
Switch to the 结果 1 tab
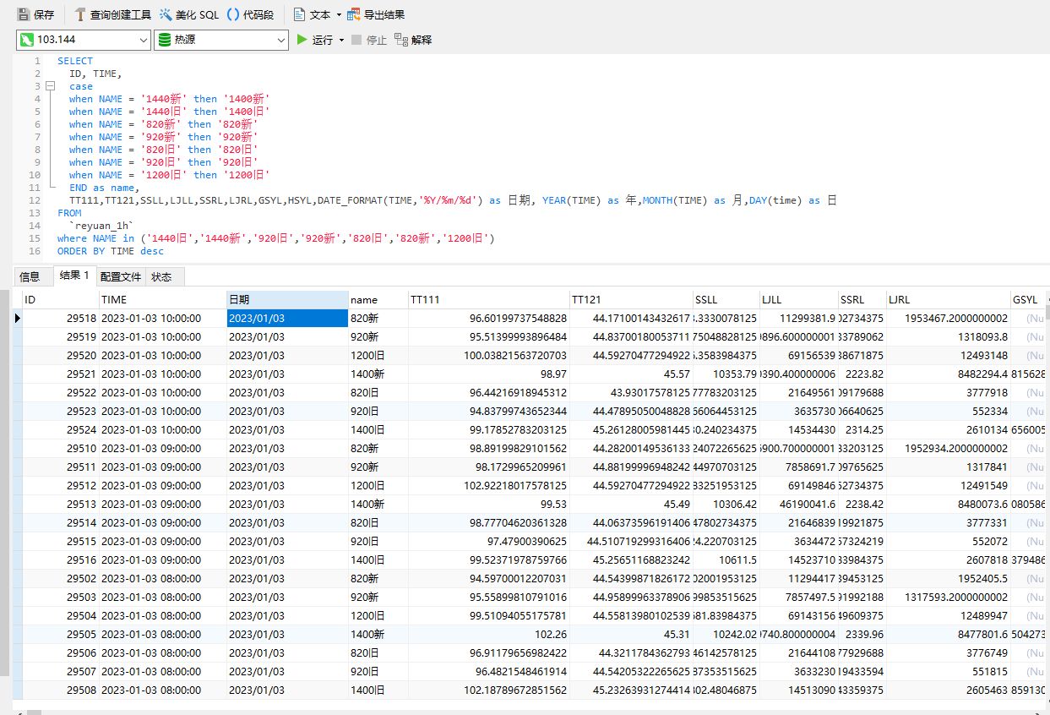pos(74,276)
